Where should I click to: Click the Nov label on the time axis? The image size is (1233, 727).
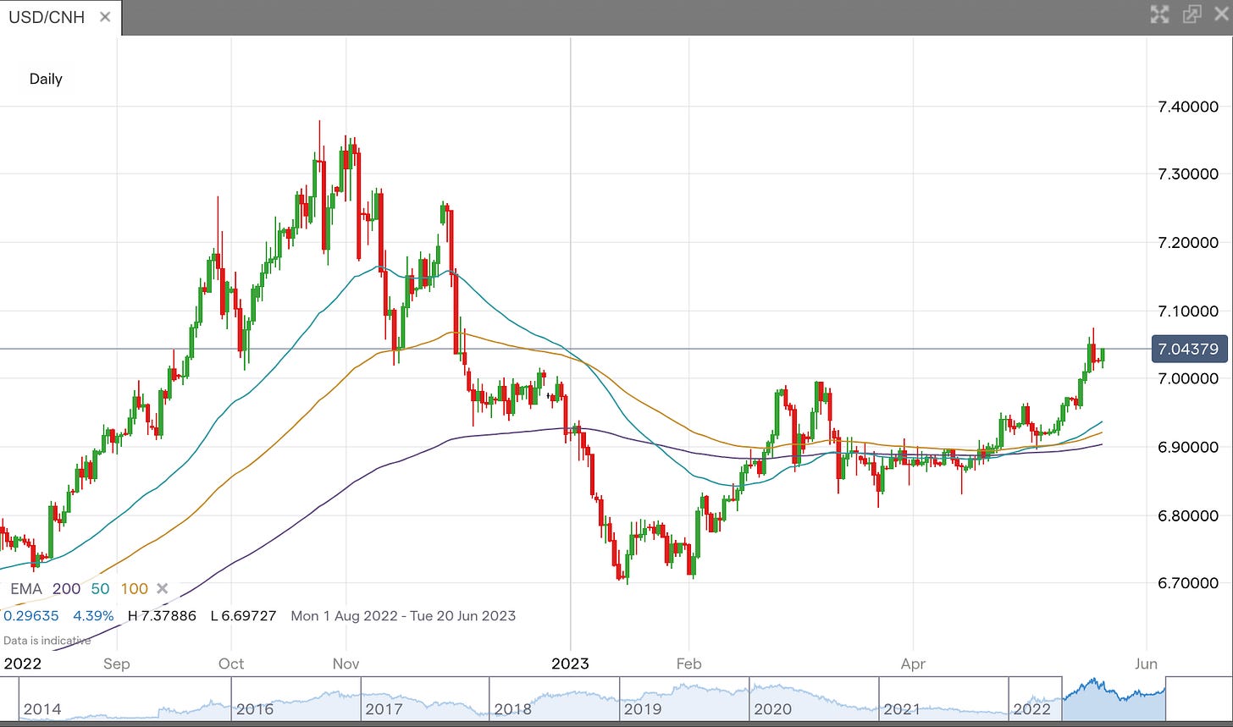tap(346, 664)
